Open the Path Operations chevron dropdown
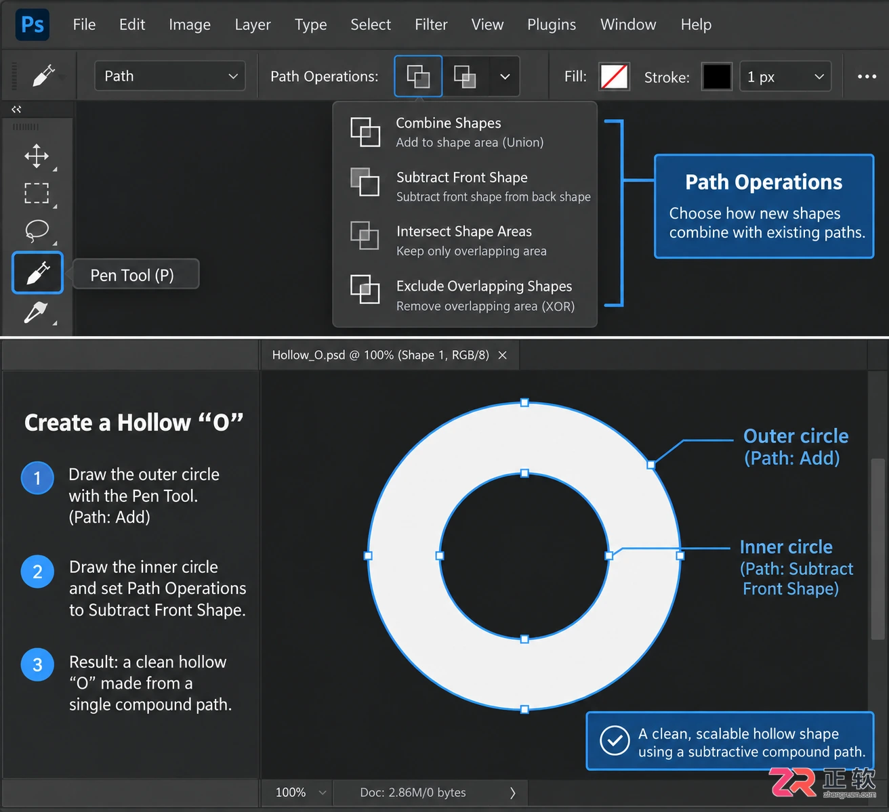 click(505, 77)
